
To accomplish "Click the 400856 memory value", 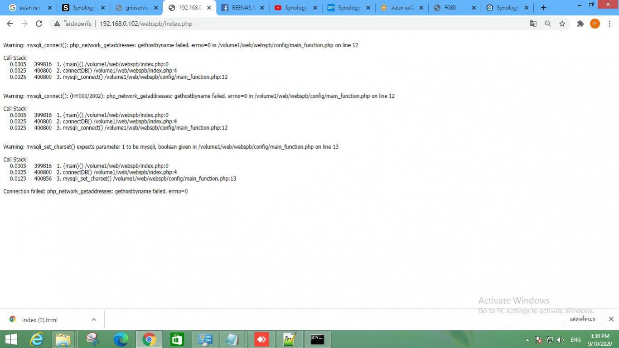I will 43,179.
